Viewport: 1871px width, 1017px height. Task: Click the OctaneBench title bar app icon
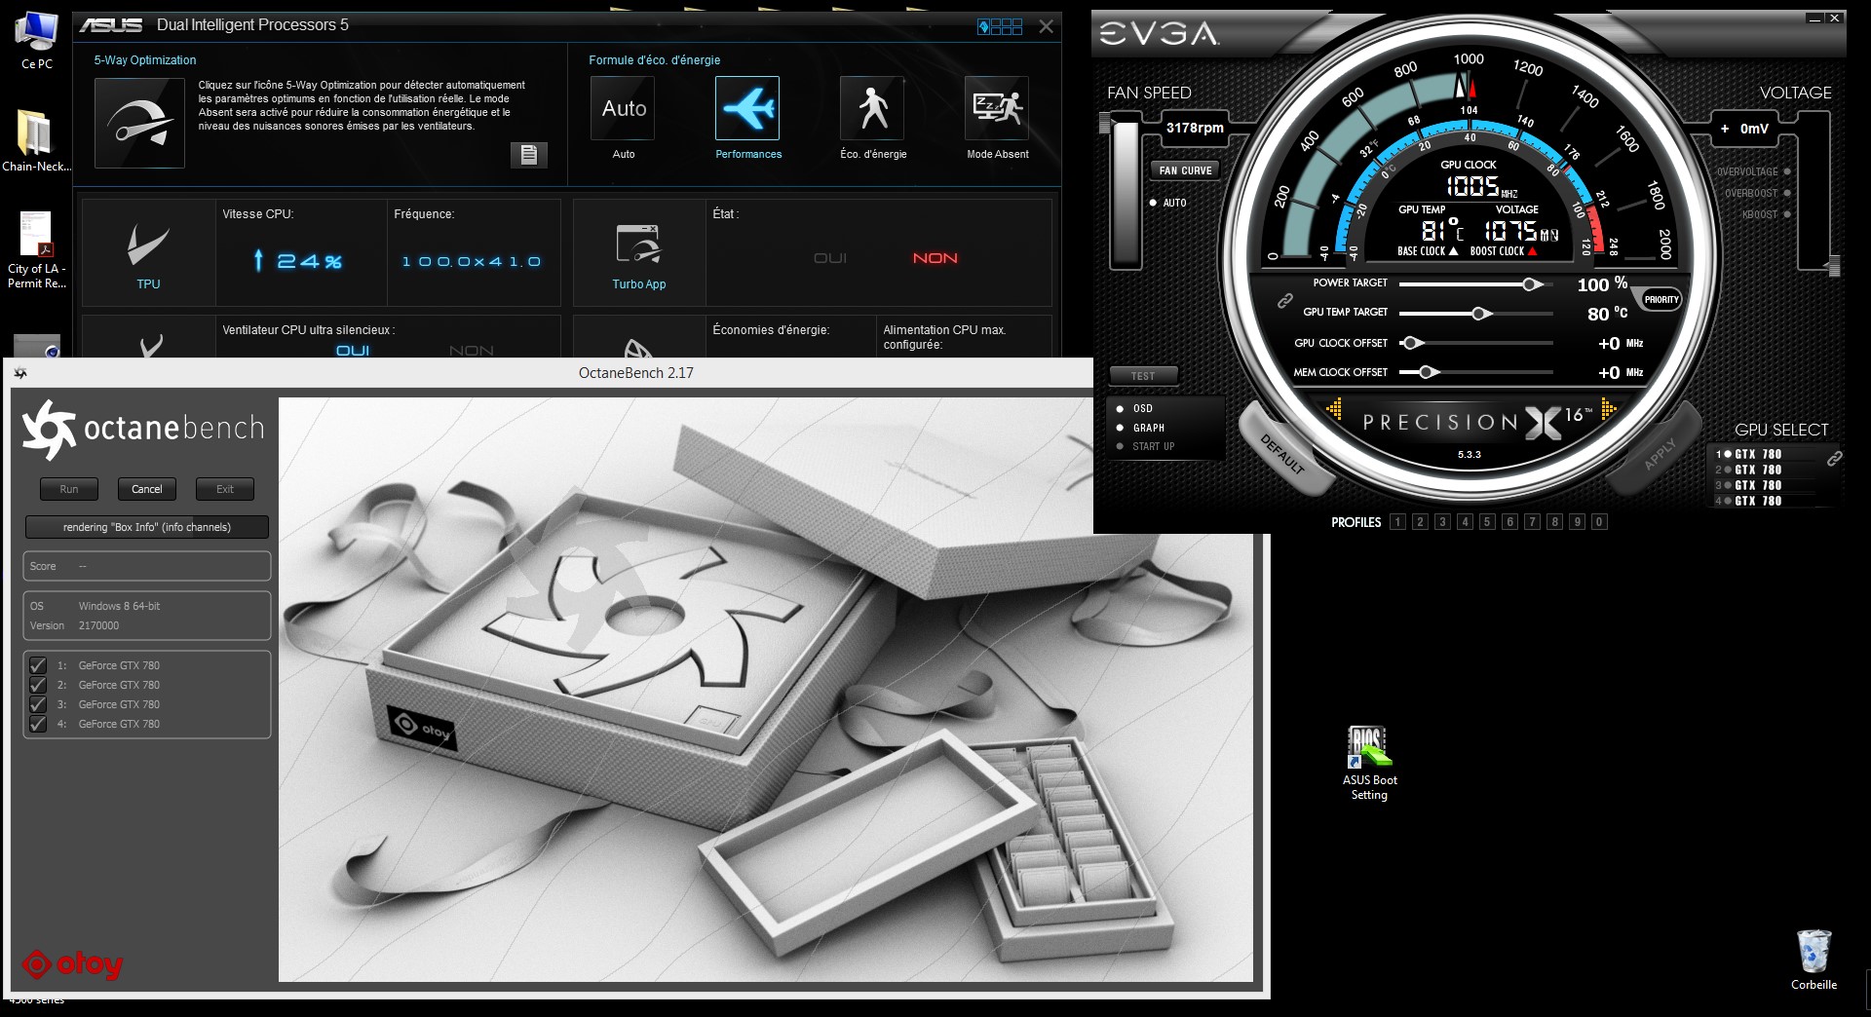[x=20, y=373]
